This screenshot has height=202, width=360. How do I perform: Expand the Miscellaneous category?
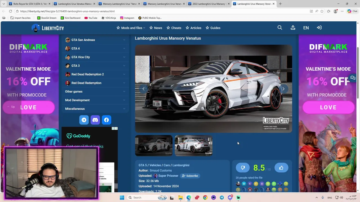[95, 109]
